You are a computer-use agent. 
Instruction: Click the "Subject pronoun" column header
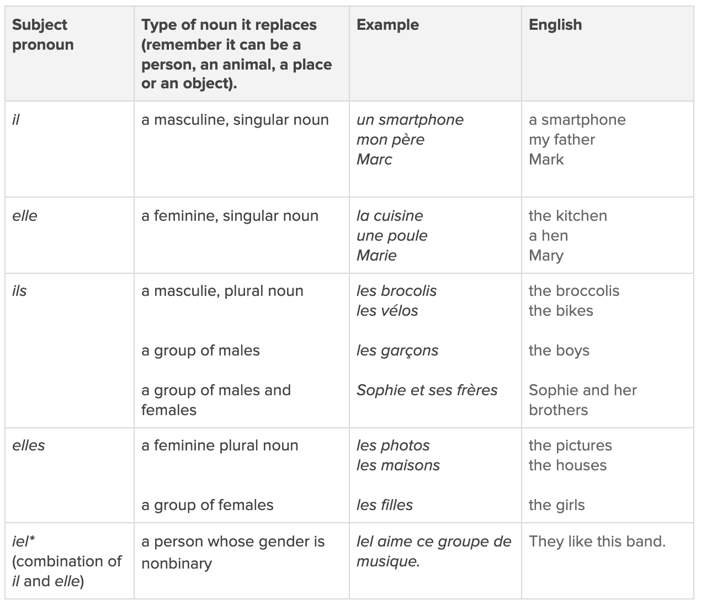pos(43,34)
